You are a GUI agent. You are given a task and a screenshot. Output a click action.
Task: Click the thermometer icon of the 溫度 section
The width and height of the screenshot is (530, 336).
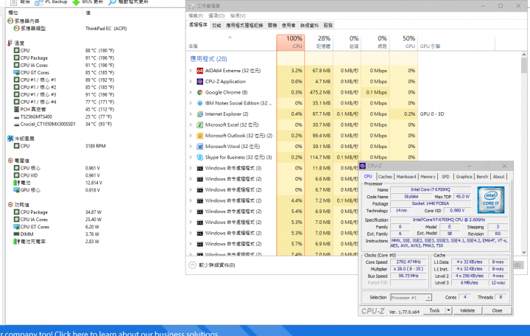10,43
